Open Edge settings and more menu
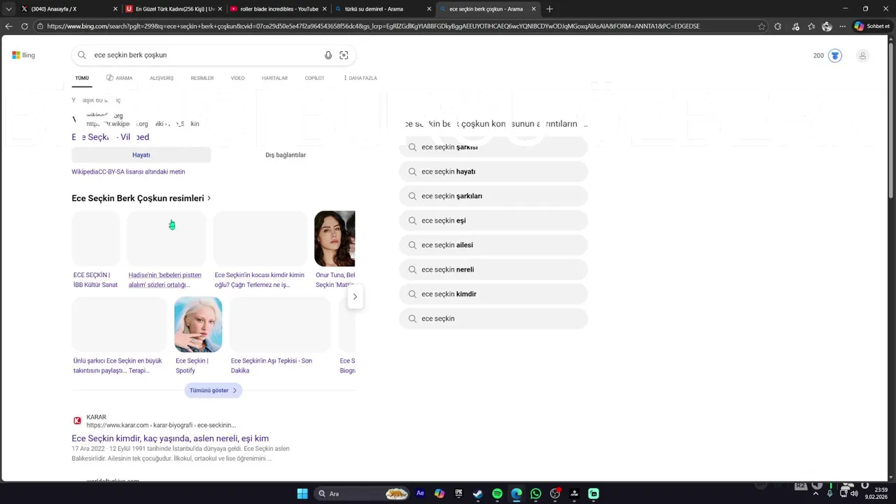The height and width of the screenshot is (504, 896). tap(842, 26)
